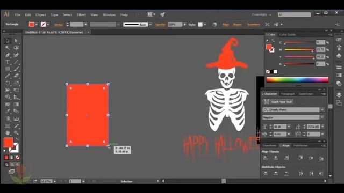Select the Lasso tool
Viewport: 344px width, 193px height.
point(16,48)
